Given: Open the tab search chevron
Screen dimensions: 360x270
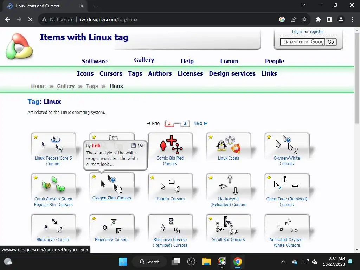Looking at the screenshot, I should pyautogui.click(x=303, y=5).
